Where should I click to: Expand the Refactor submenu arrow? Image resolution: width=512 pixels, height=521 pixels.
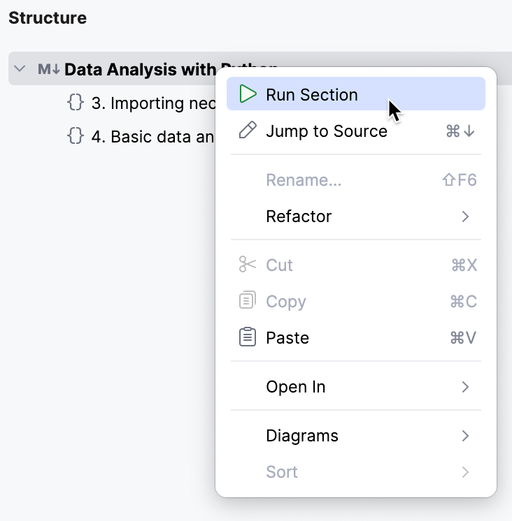[x=466, y=217]
